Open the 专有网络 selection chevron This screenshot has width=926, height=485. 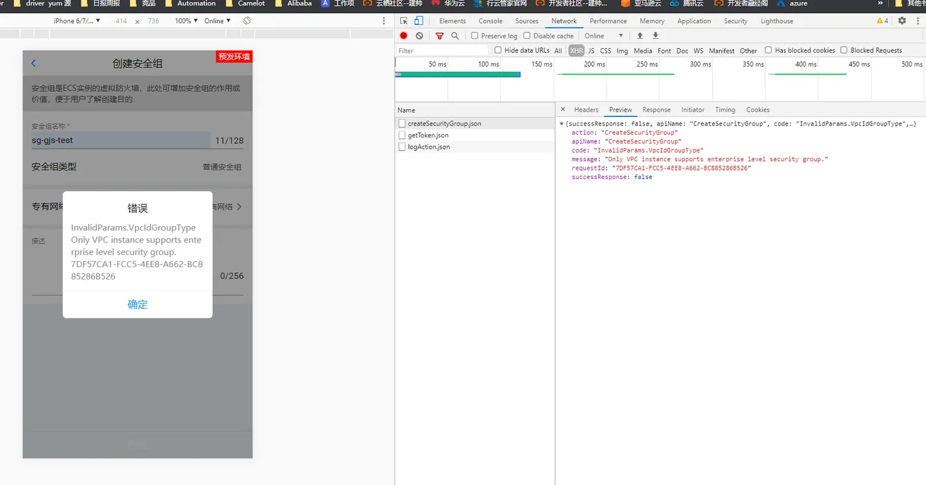coord(239,207)
